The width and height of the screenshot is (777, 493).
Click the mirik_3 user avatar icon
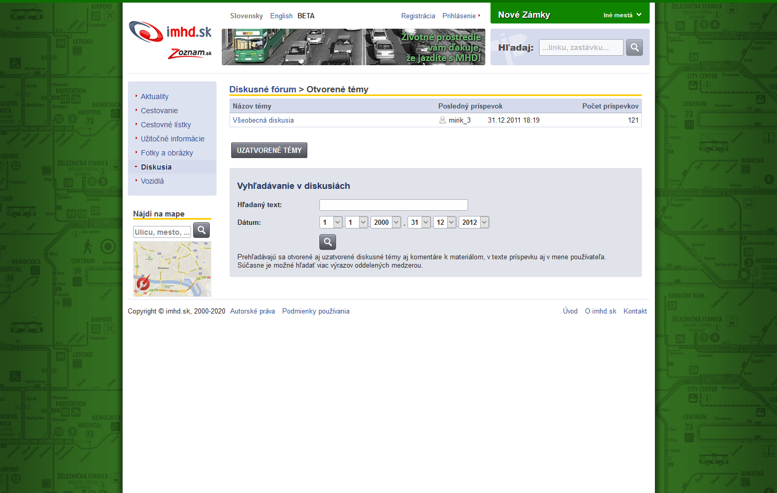[443, 120]
